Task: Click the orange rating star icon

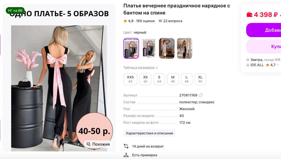Action: pos(125,21)
